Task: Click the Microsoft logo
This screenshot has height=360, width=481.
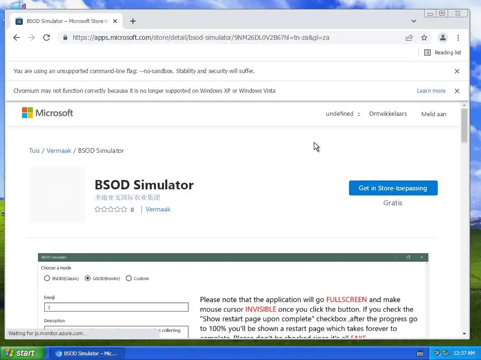Action: pos(47,113)
